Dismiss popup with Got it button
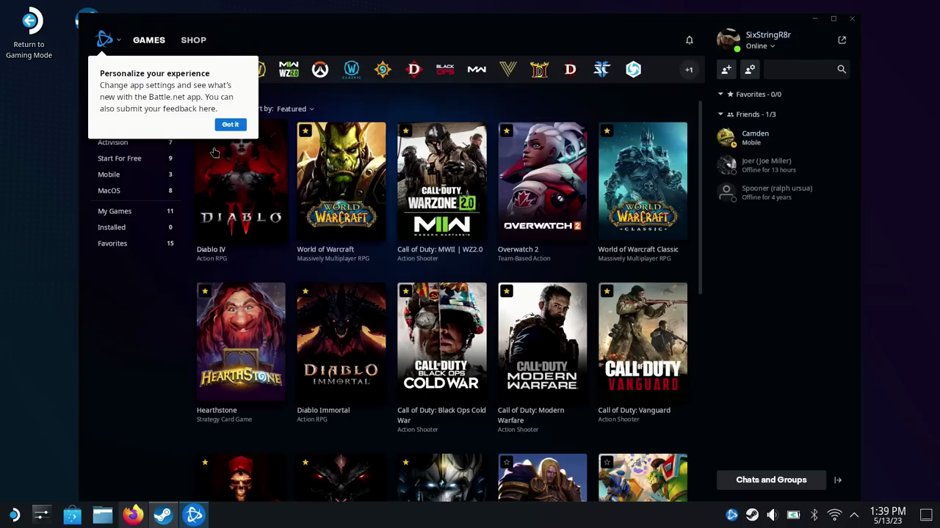The width and height of the screenshot is (940, 528). coord(231,125)
